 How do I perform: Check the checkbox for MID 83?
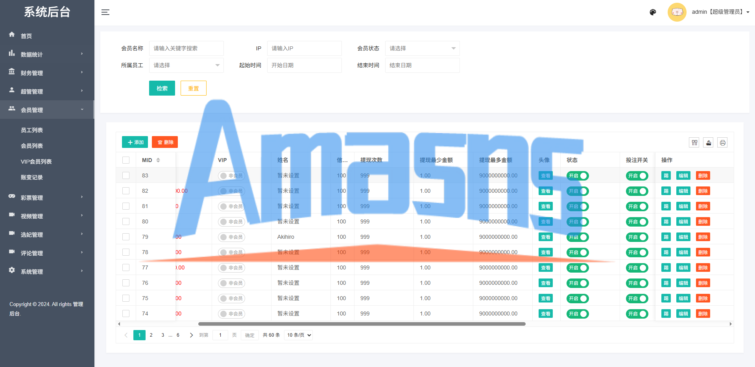click(126, 175)
